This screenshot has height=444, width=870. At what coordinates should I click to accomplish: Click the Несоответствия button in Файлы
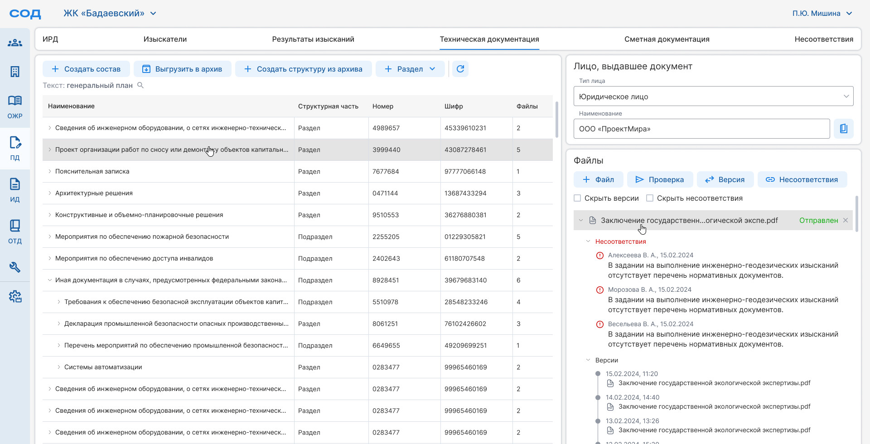point(802,179)
